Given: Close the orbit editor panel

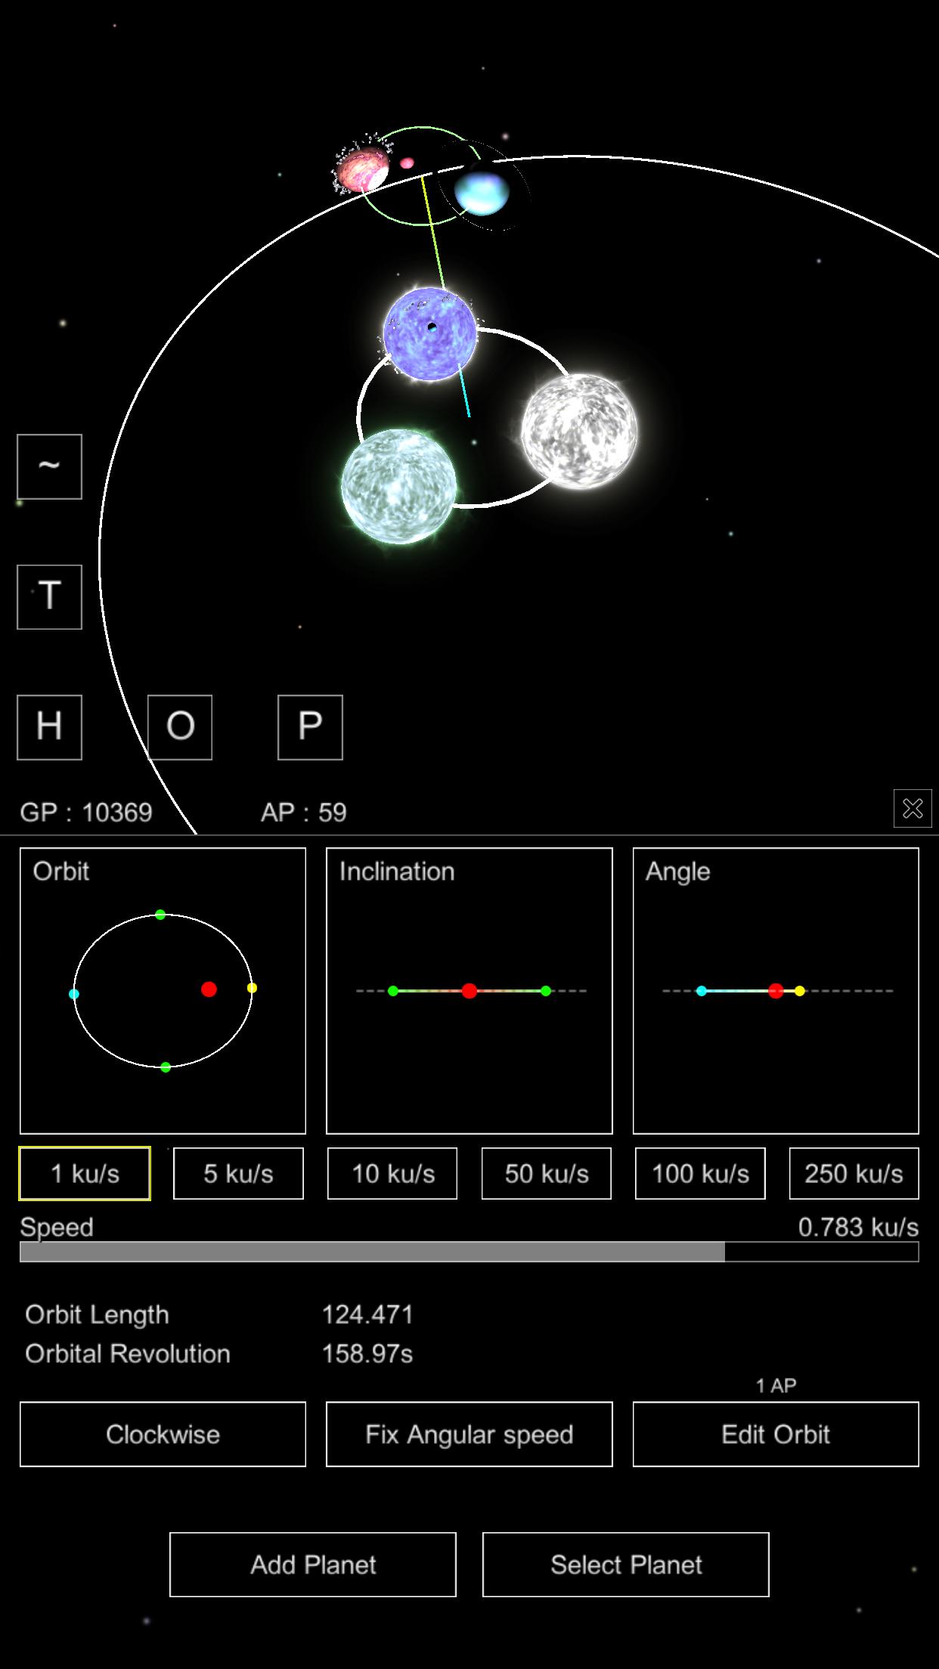Looking at the screenshot, I should 912,808.
